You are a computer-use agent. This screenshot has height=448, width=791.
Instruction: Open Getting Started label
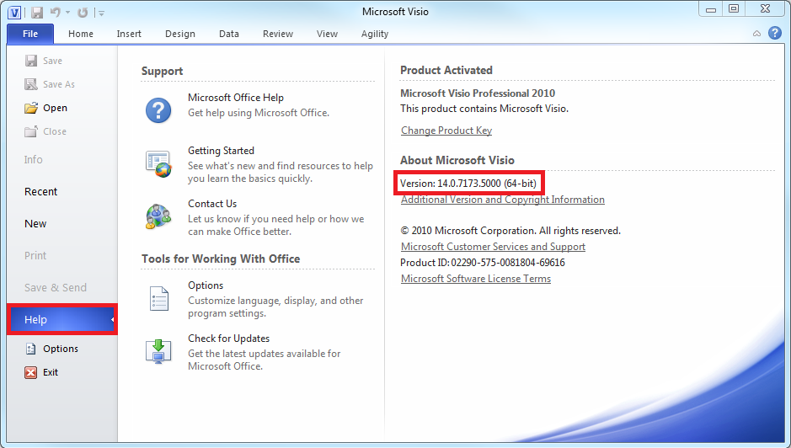221,151
